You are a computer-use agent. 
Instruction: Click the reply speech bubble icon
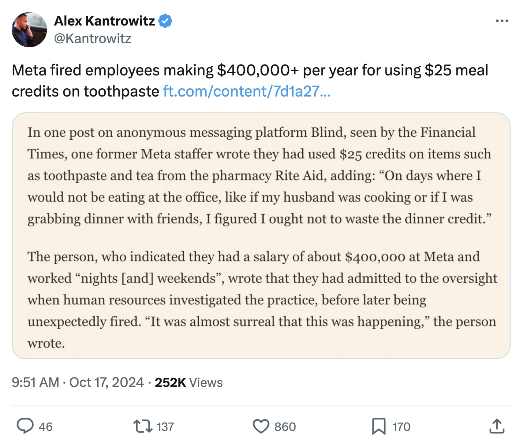click(x=25, y=426)
